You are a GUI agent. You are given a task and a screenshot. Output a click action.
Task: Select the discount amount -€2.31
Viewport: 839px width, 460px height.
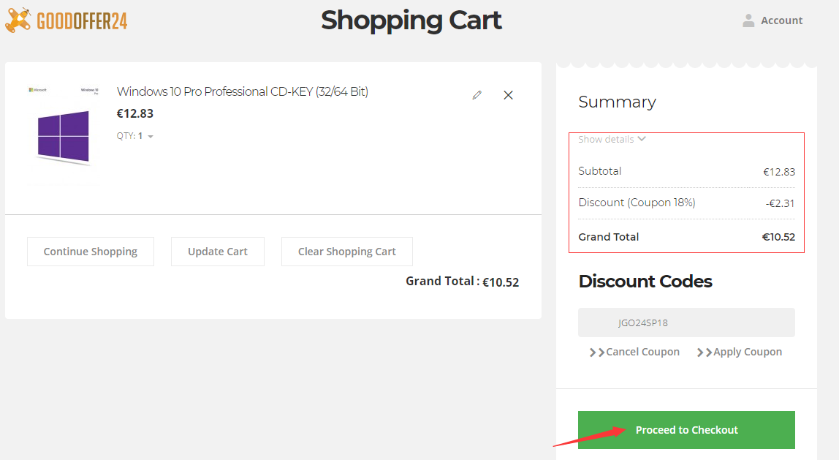click(x=780, y=203)
